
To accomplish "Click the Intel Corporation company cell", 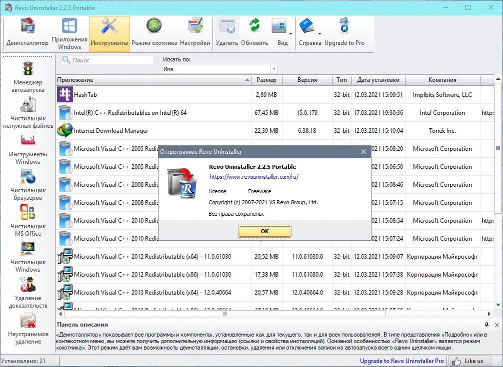I will click(442, 113).
